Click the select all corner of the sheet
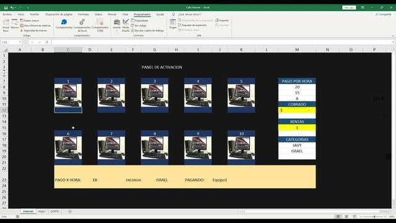 point(5,50)
